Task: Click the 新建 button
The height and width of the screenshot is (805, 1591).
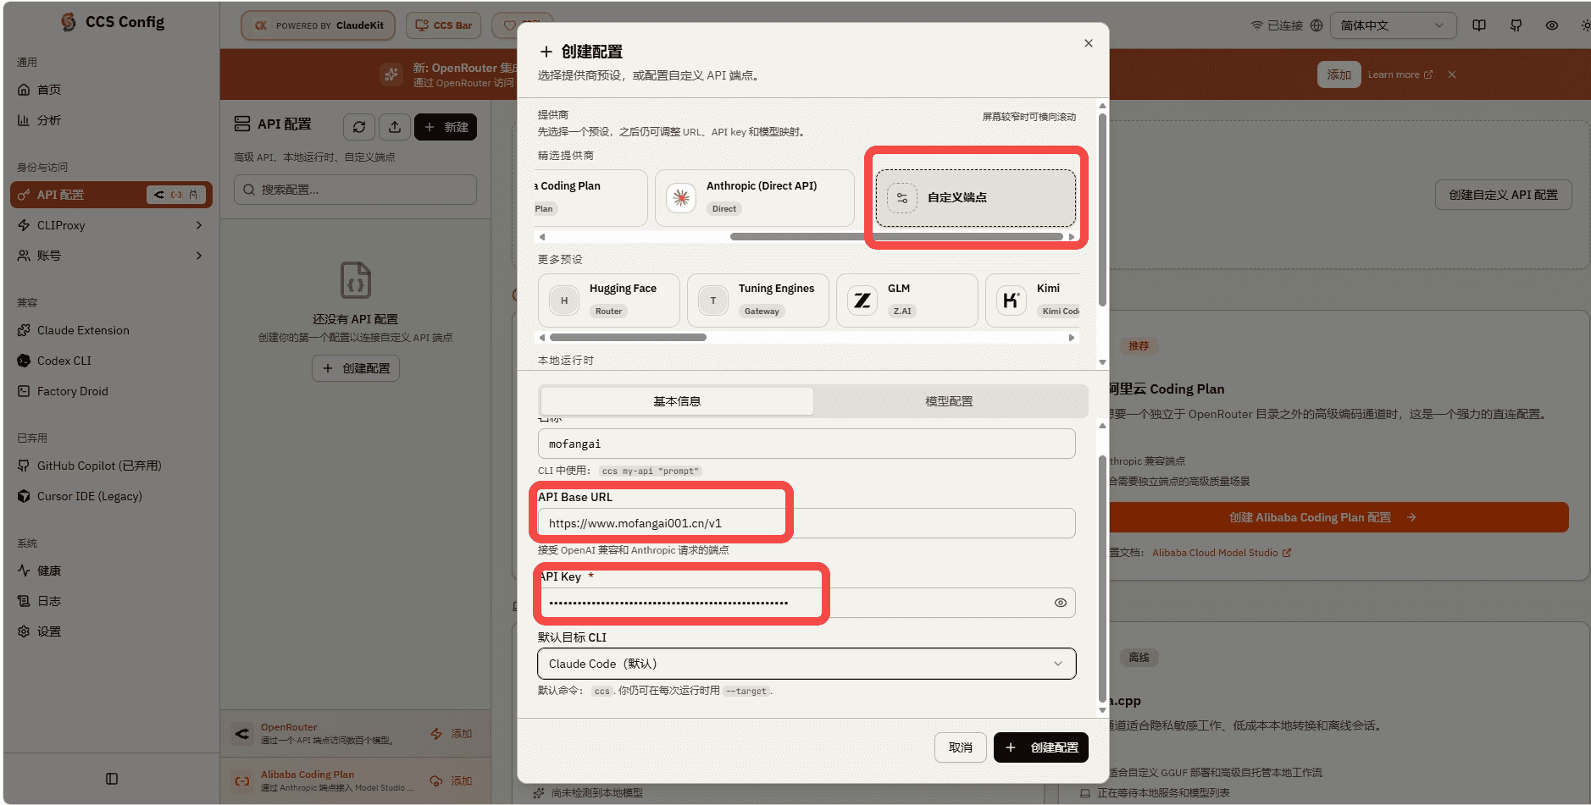Action: (446, 127)
